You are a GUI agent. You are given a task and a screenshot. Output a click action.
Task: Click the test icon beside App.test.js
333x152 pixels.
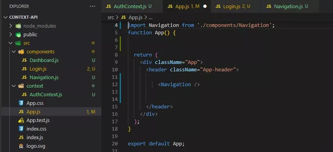pos(21,120)
